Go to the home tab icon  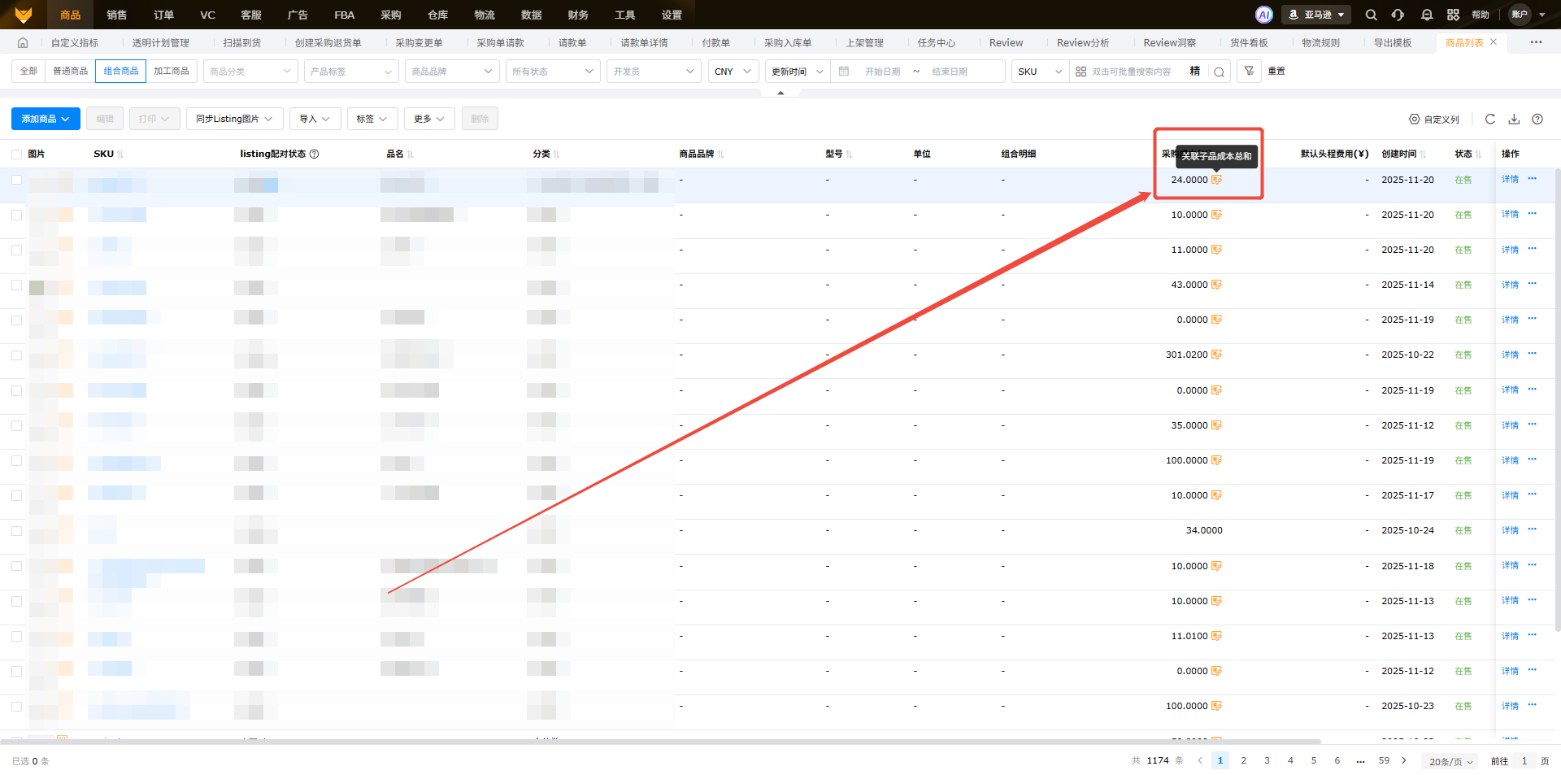[x=23, y=43]
